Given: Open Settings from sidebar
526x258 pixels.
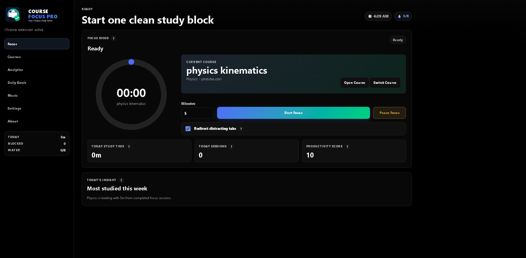Looking at the screenshot, I should click(x=37, y=108).
